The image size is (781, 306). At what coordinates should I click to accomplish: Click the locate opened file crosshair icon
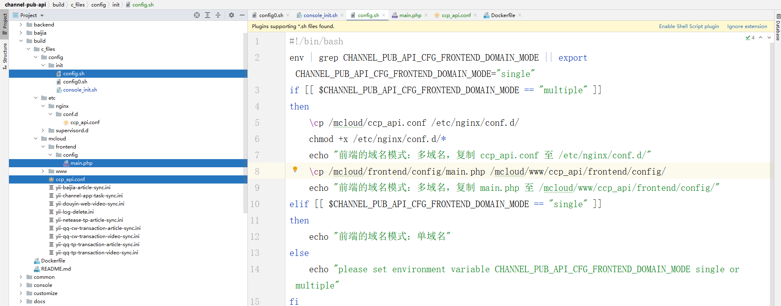click(197, 15)
